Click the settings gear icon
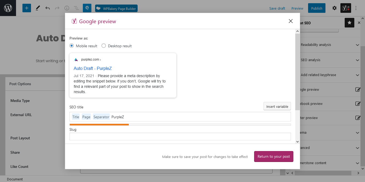The height and width of the screenshot is (182, 365). pos(335,8)
